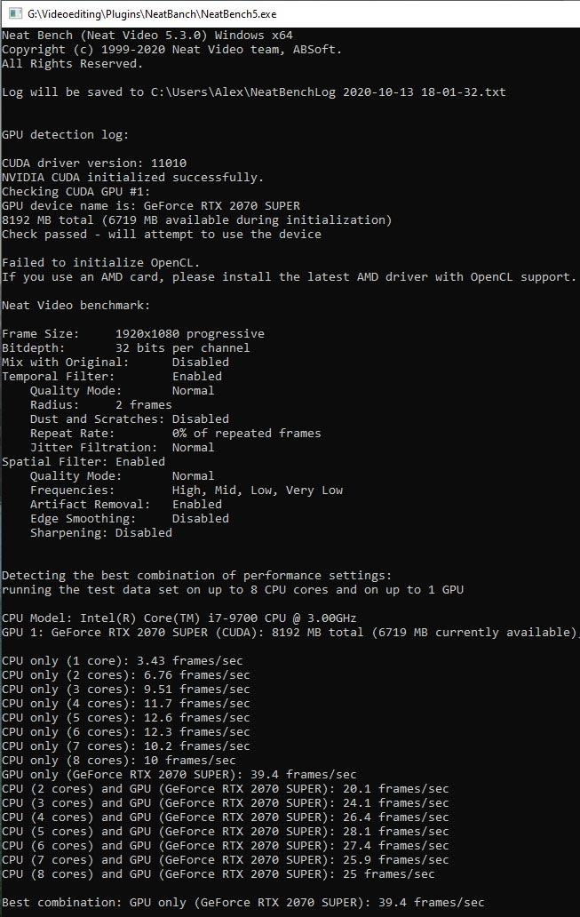The height and width of the screenshot is (917, 580).
Task: Click the Frame Size 1920x1080 progressive line
Action: [x=133, y=334]
